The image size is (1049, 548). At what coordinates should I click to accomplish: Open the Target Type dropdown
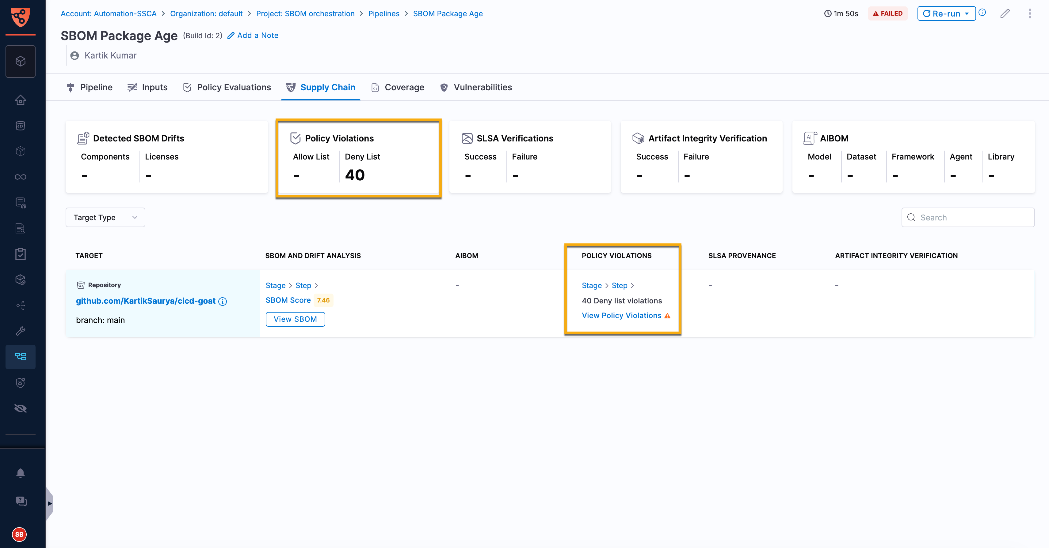click(105, 218)
